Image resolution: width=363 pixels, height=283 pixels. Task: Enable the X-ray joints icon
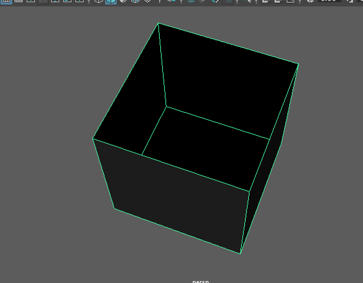coord(291,1)
